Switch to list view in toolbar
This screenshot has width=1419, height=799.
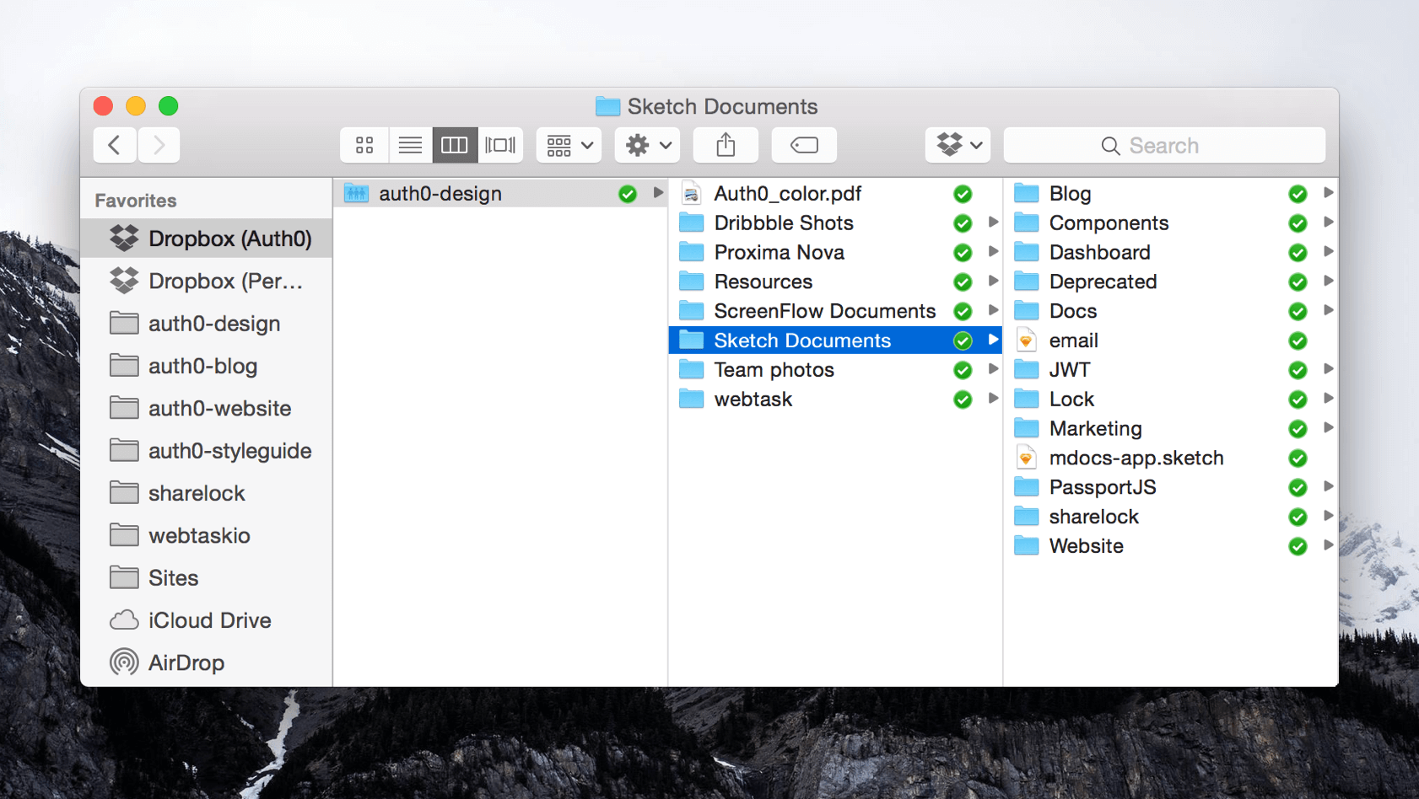[x=410, y=145]
